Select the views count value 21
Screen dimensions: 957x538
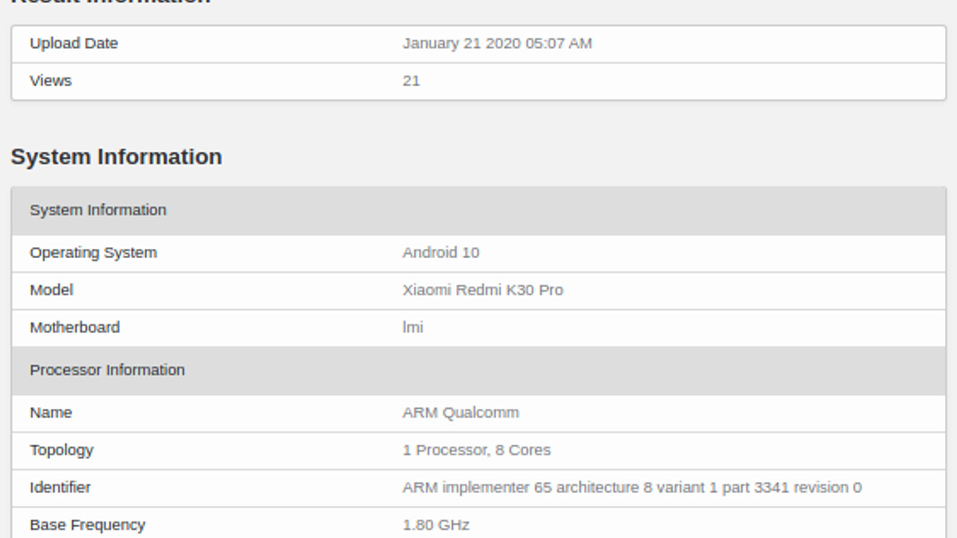click(x=411, y=81)
